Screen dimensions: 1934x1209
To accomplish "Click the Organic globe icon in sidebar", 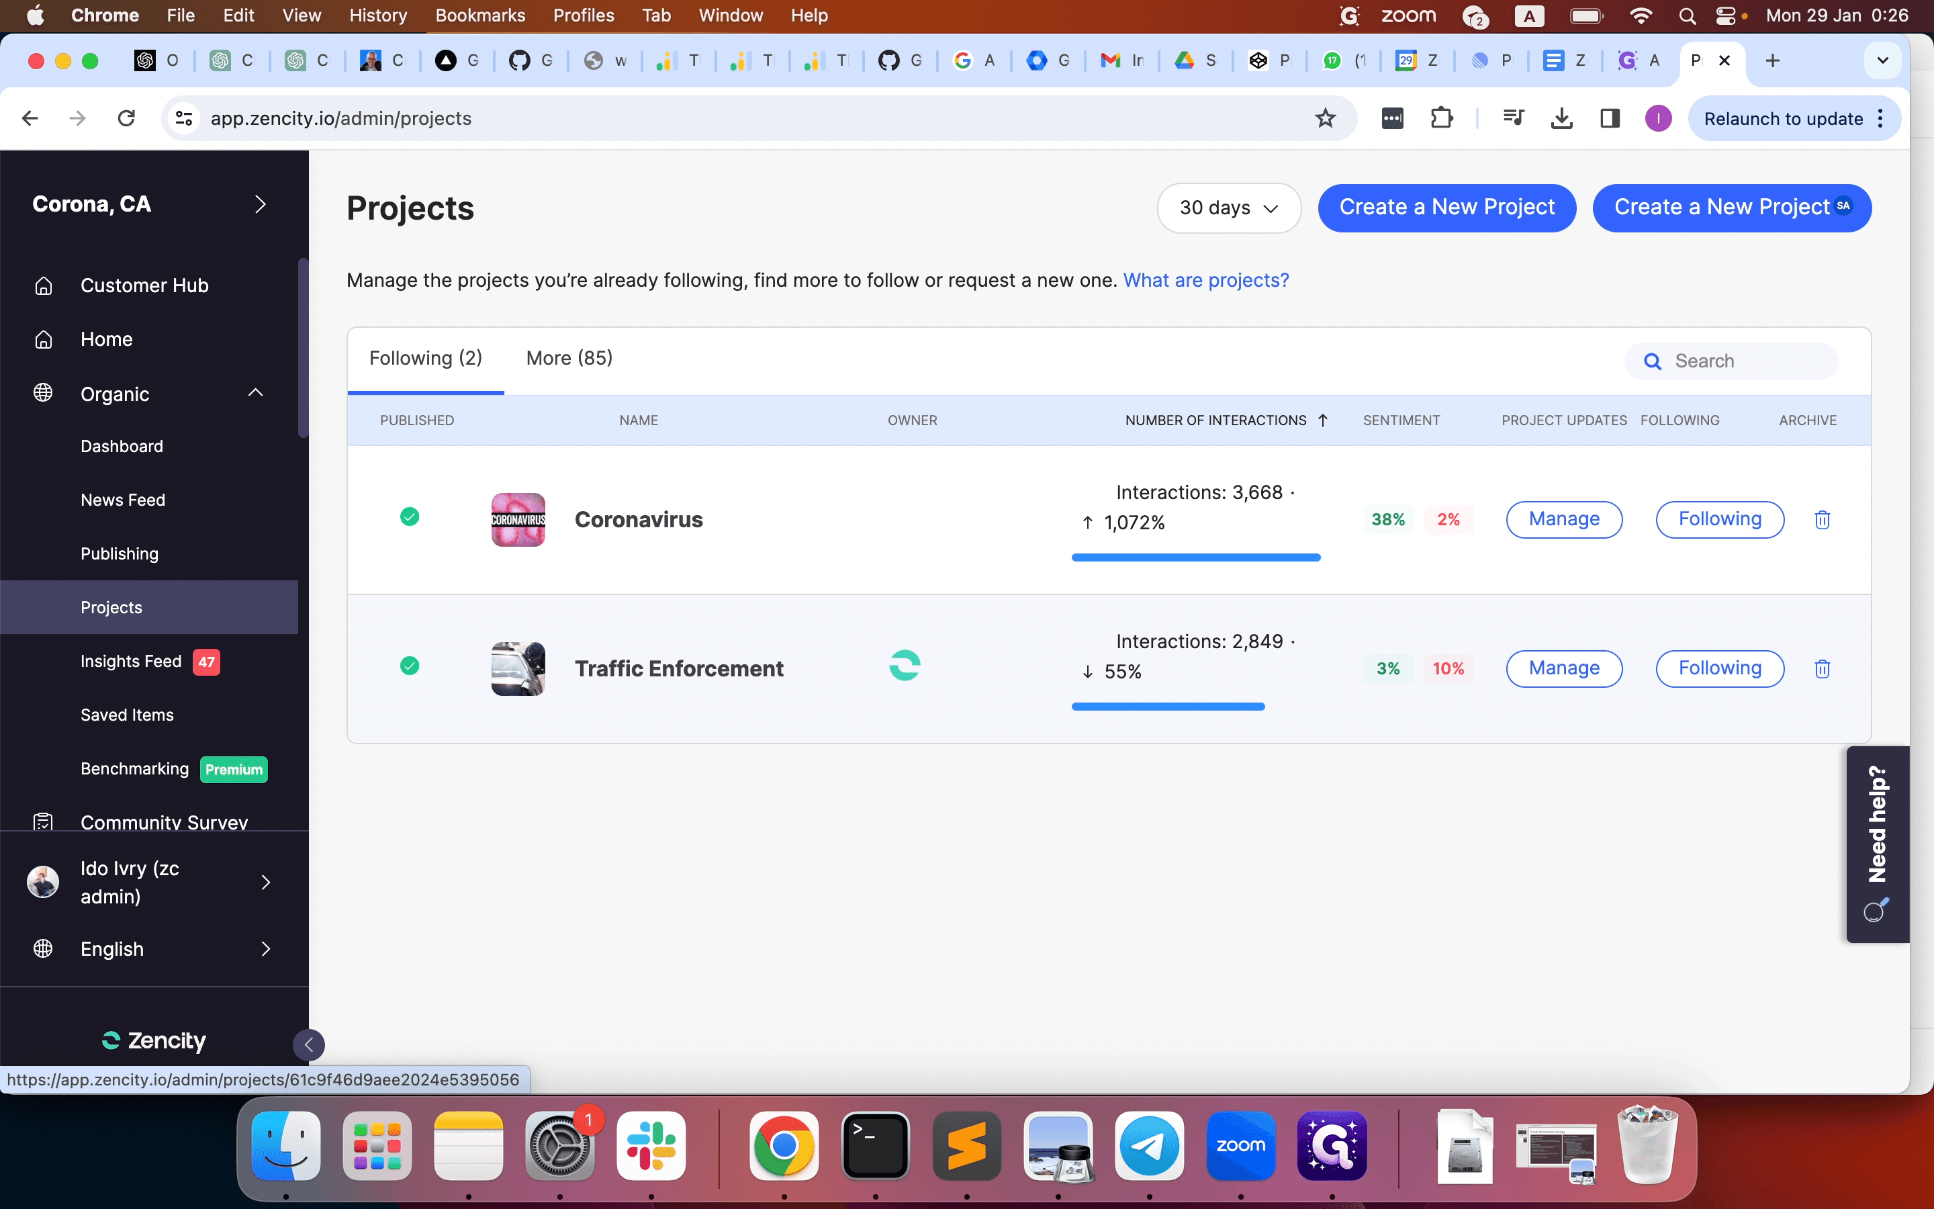I will click(43, 394).
